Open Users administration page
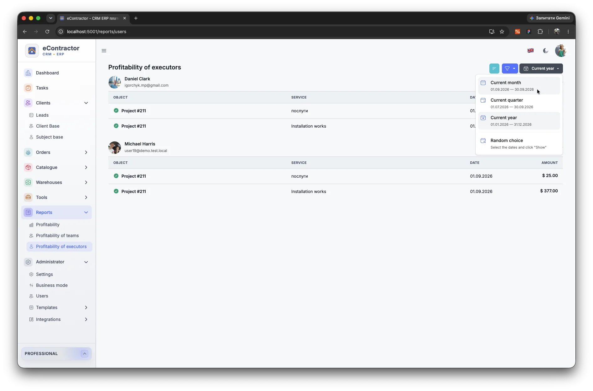Image resolution: width=593 pixels, height=391 pixels. (42, 296)
